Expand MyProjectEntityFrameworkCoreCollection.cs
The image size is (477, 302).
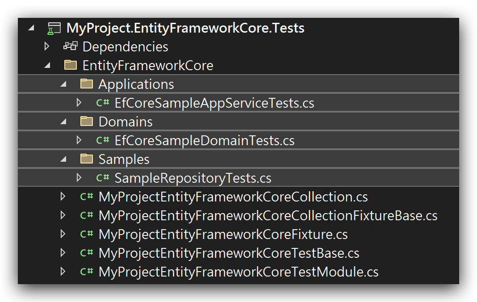point(63,197)
